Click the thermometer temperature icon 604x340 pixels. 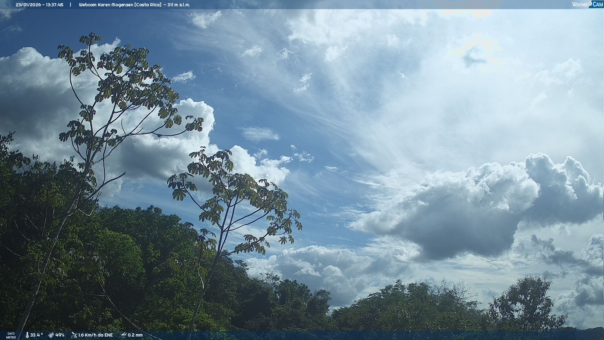click(27, 335)
